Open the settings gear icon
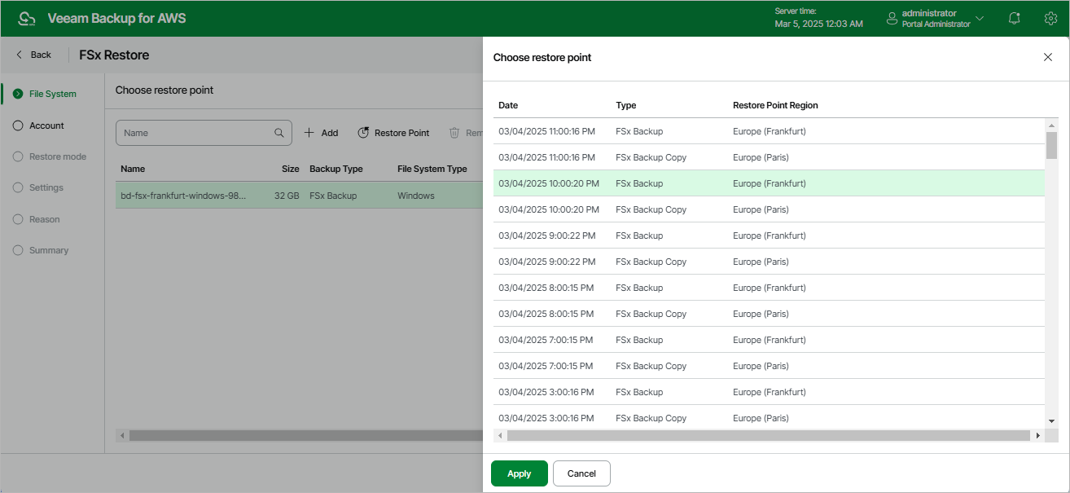The width and height of the screenshot is (1070, 493). click(1050, 18)
